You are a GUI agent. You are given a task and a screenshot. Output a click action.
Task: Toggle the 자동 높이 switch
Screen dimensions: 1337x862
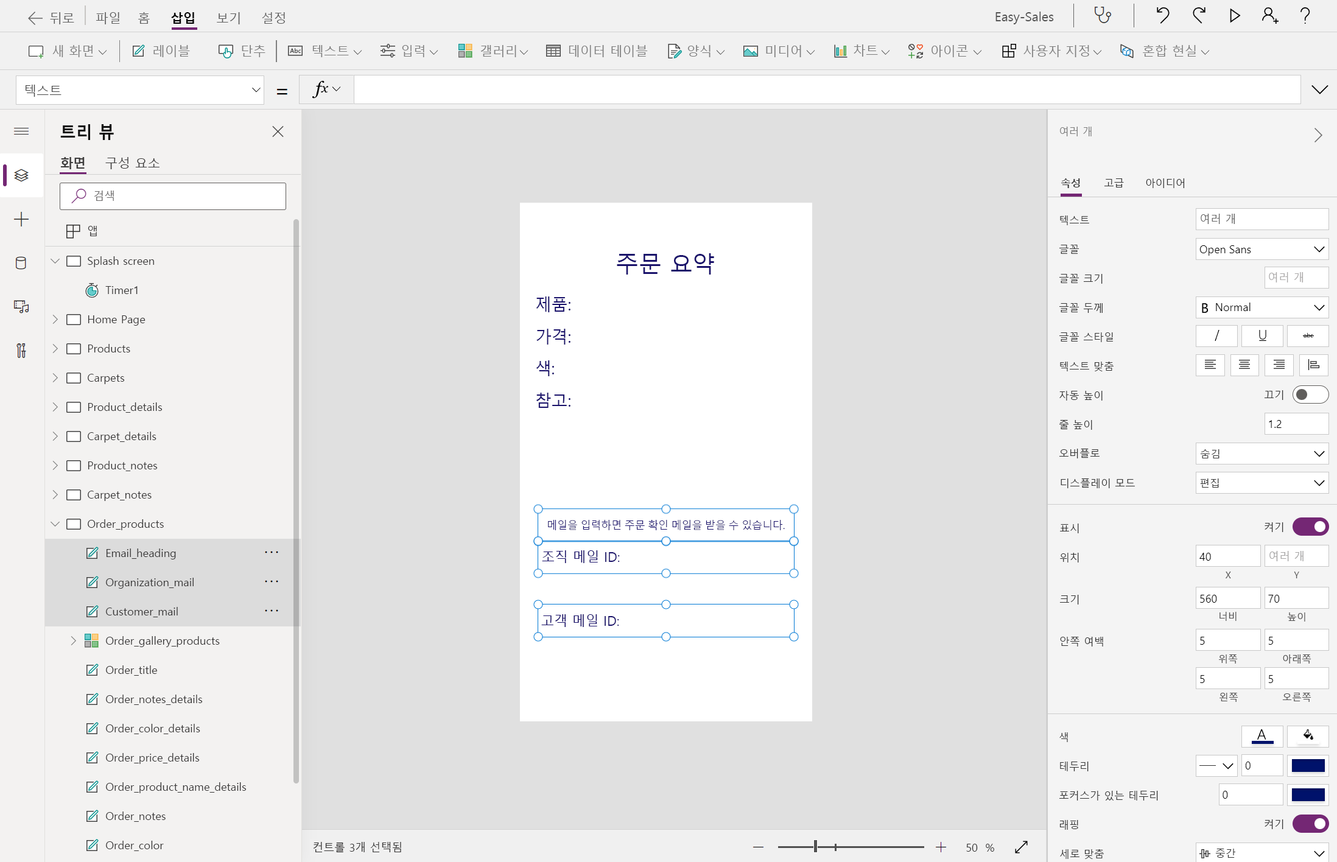[x=1310, y=394]
